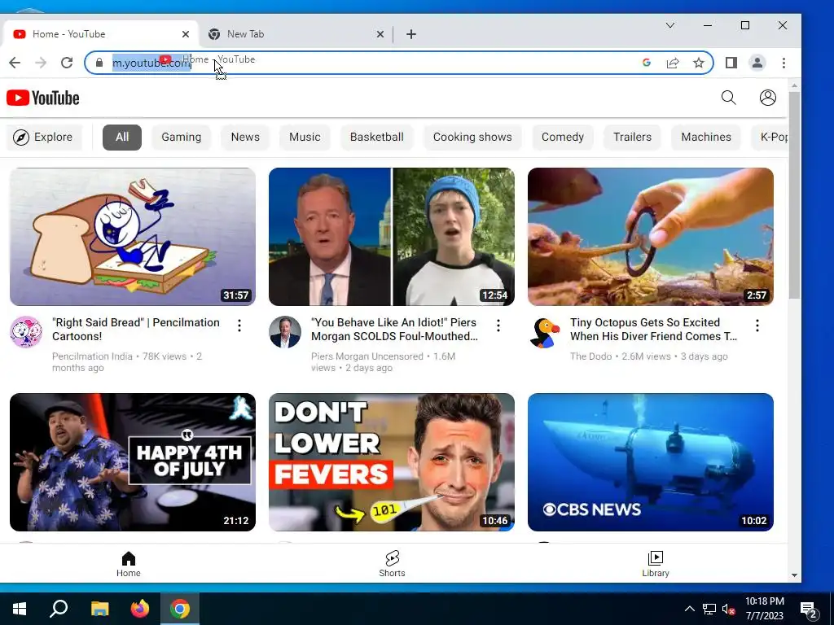834x625 pixels.
Task: Close the New Tab tab
Action: 380,34
